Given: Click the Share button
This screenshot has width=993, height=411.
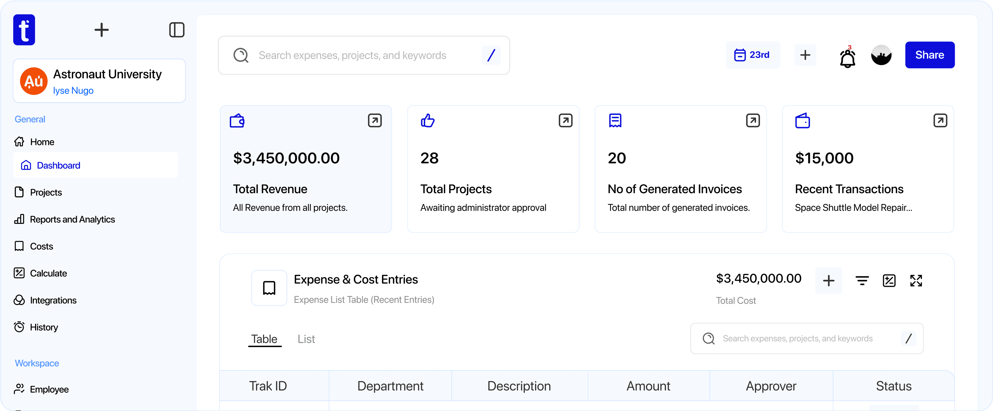Looking at the screenshot, I should pos(930,55).
